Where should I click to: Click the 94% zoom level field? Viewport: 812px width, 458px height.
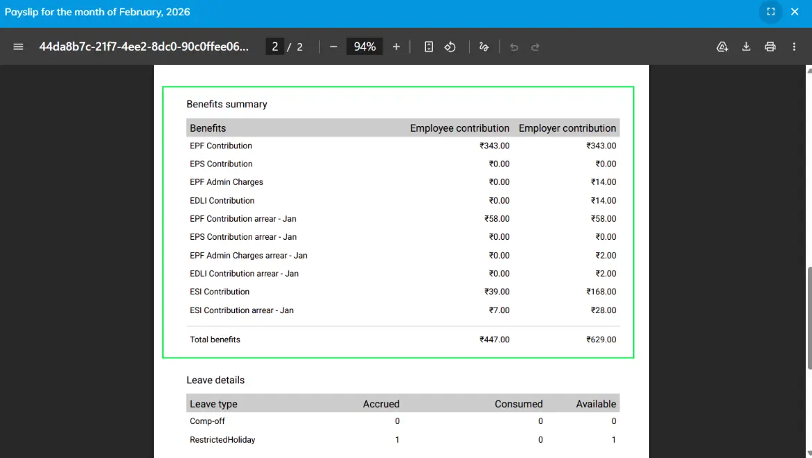coord(364,46)
